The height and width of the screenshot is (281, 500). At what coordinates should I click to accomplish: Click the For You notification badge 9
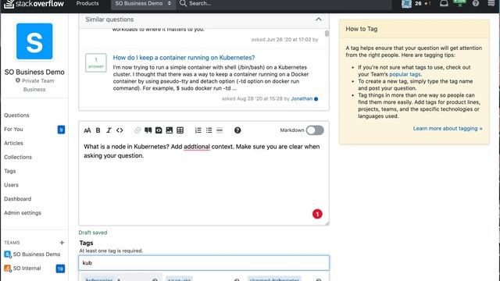[x=61, y=130]
